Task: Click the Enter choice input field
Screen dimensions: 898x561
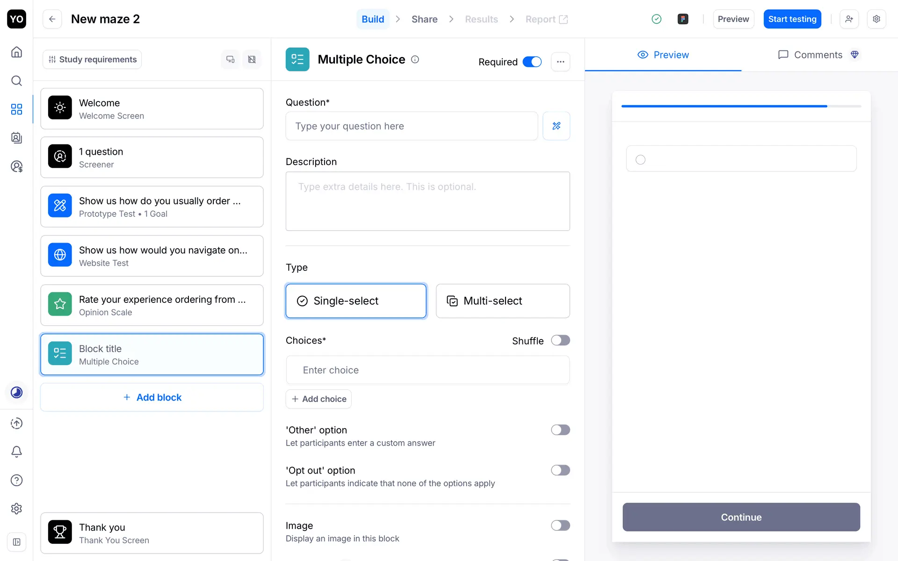Action: (x=427, y=370)
